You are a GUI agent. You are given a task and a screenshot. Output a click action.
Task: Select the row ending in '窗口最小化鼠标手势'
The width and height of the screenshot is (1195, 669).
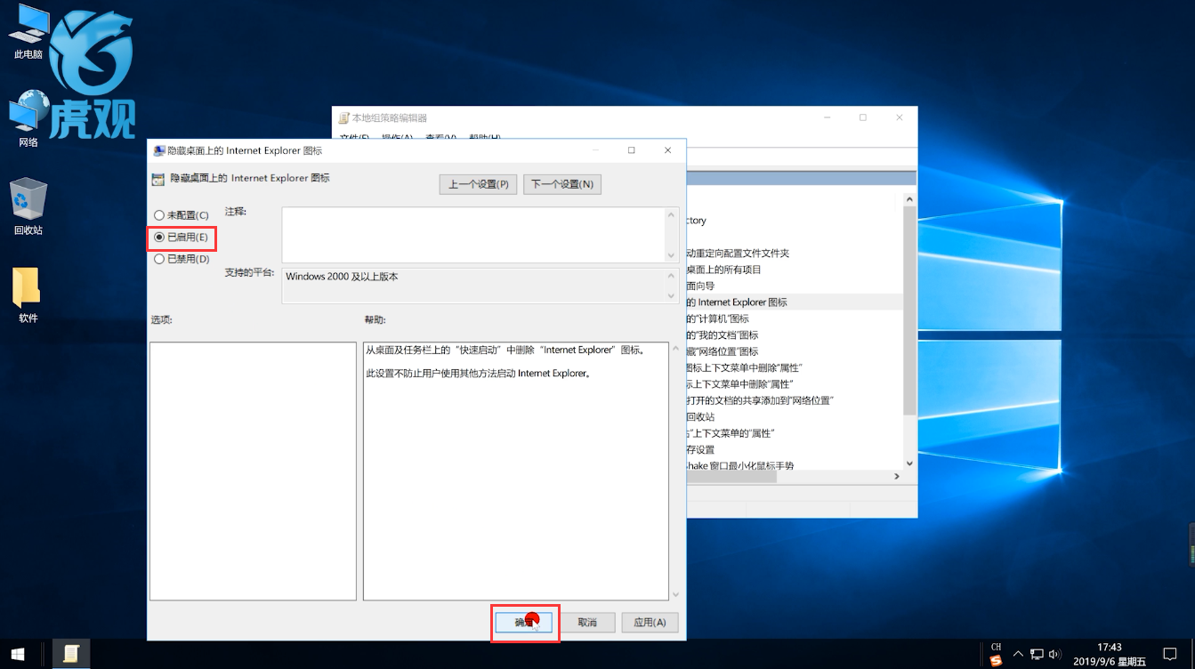pos(795,465)
